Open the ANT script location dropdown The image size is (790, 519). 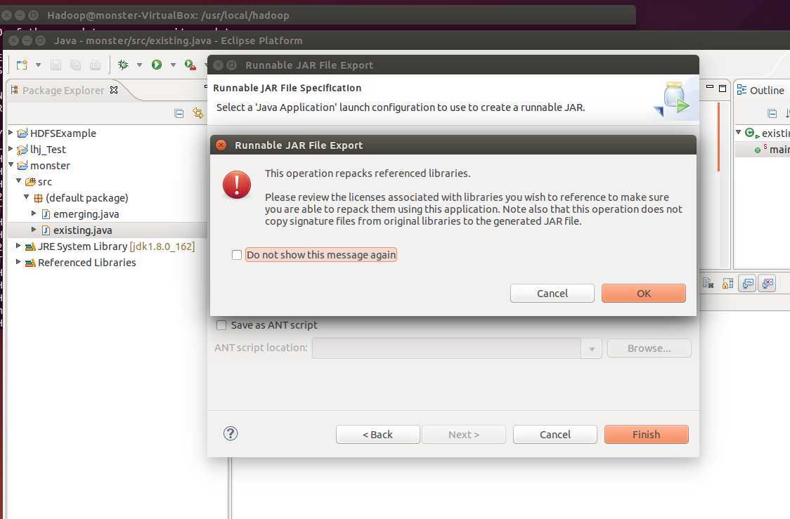coord(592,348)
